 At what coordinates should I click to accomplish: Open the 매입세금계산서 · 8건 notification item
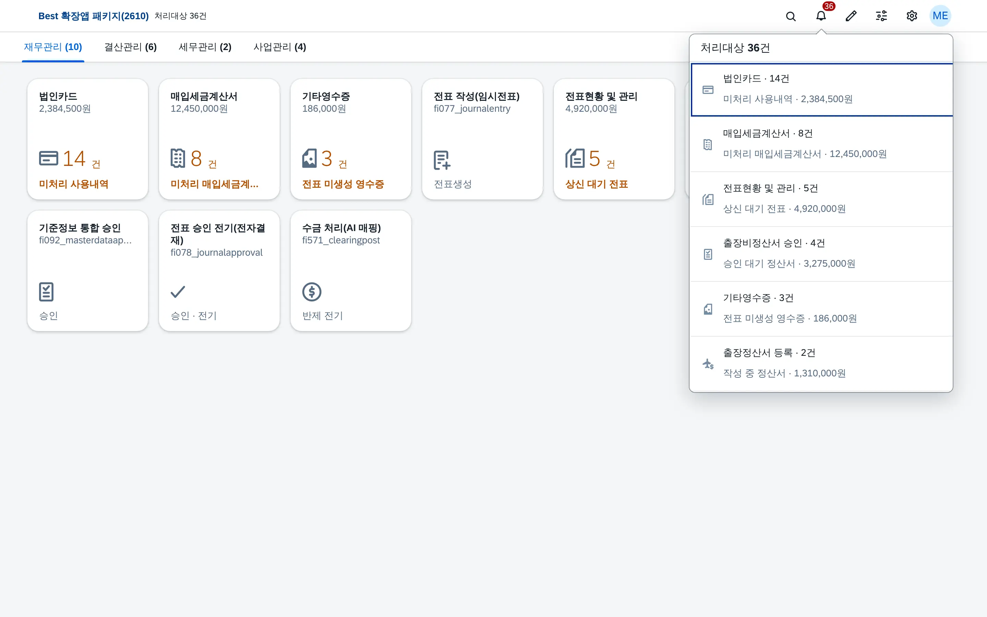pyautogui.click(x=821, y=144)
